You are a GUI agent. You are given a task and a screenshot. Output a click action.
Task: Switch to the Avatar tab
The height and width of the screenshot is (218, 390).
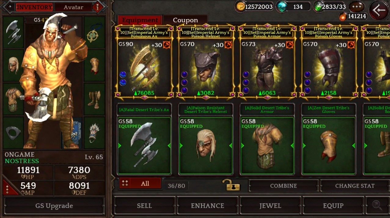tap(74, 7)
